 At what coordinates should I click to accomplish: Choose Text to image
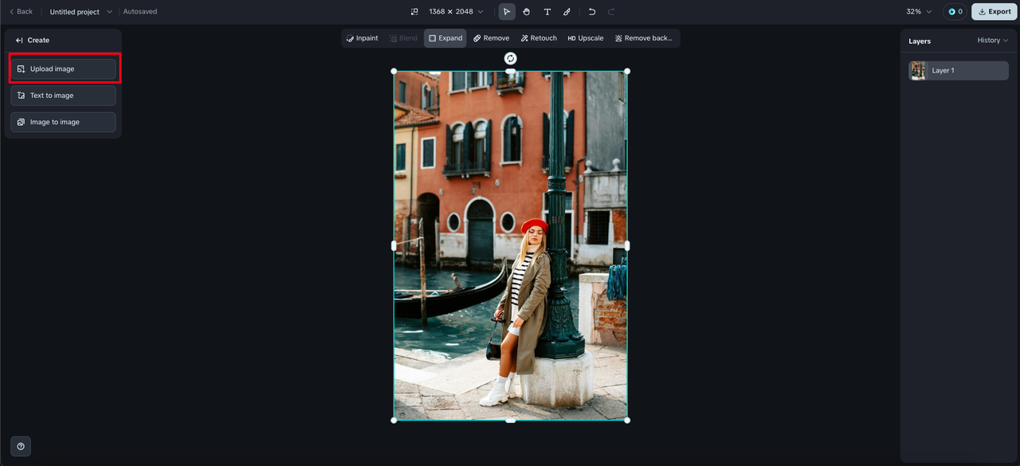(x=63, y=96)
